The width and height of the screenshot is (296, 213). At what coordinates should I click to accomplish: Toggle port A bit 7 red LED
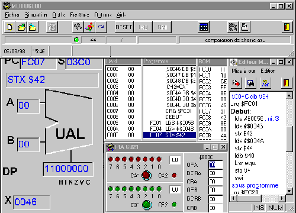pyautogui.click(x=111, y=159)
